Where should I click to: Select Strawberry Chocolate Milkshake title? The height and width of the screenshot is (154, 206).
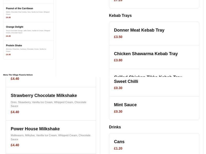point(44,95)
